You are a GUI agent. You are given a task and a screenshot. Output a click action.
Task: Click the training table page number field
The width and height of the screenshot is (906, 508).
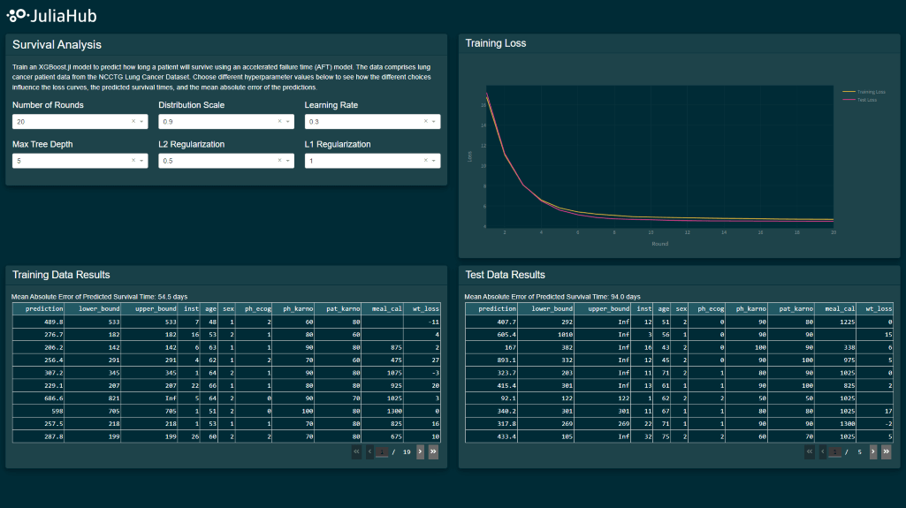382,451
